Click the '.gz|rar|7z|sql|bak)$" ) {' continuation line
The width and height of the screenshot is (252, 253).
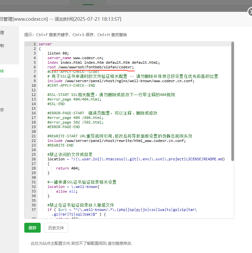click(x=79, y=214)
